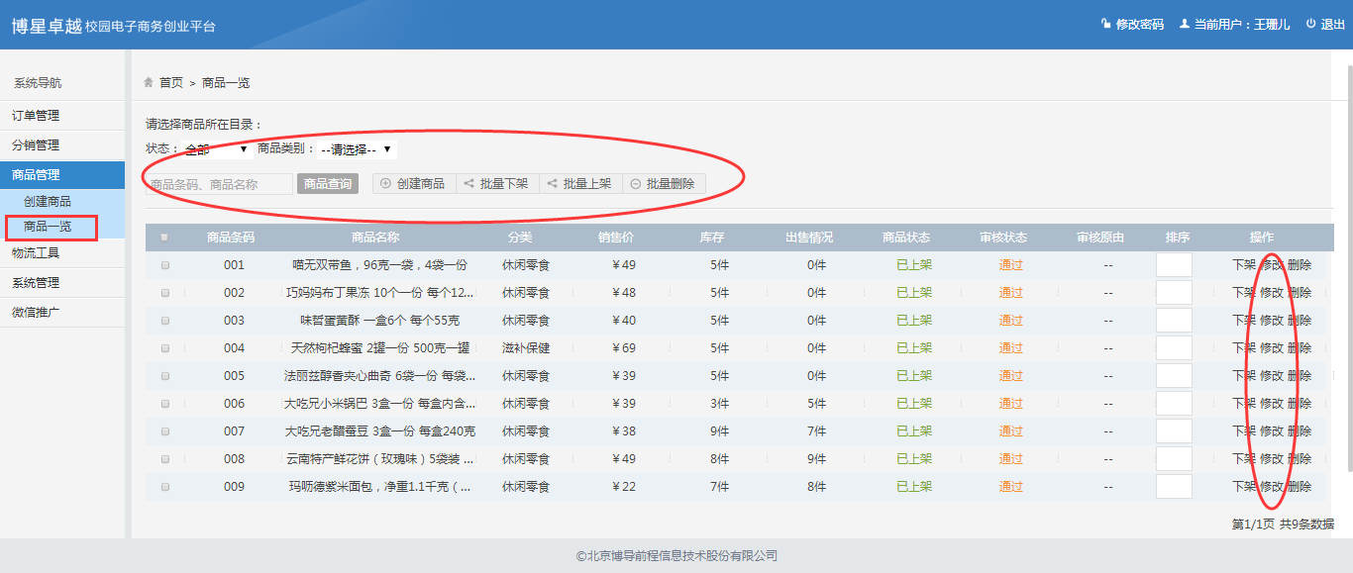
Task: Click the share icon on 批量上架
Action: coord(552,183)
